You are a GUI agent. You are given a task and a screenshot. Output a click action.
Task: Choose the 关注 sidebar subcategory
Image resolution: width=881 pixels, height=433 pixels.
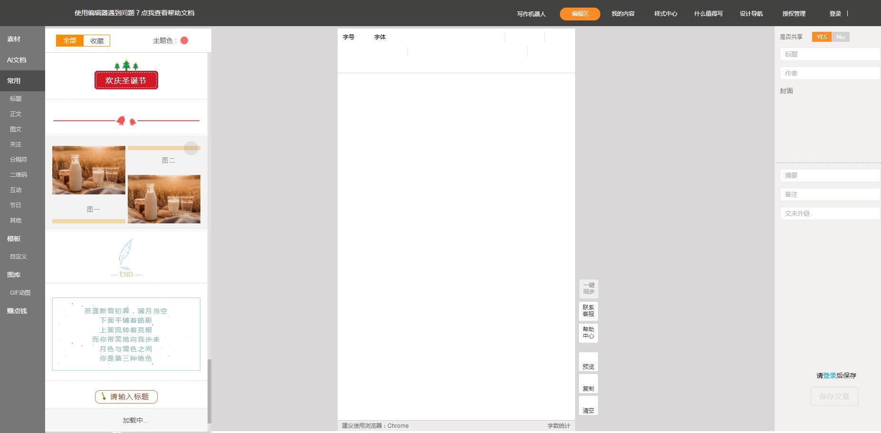16,144
